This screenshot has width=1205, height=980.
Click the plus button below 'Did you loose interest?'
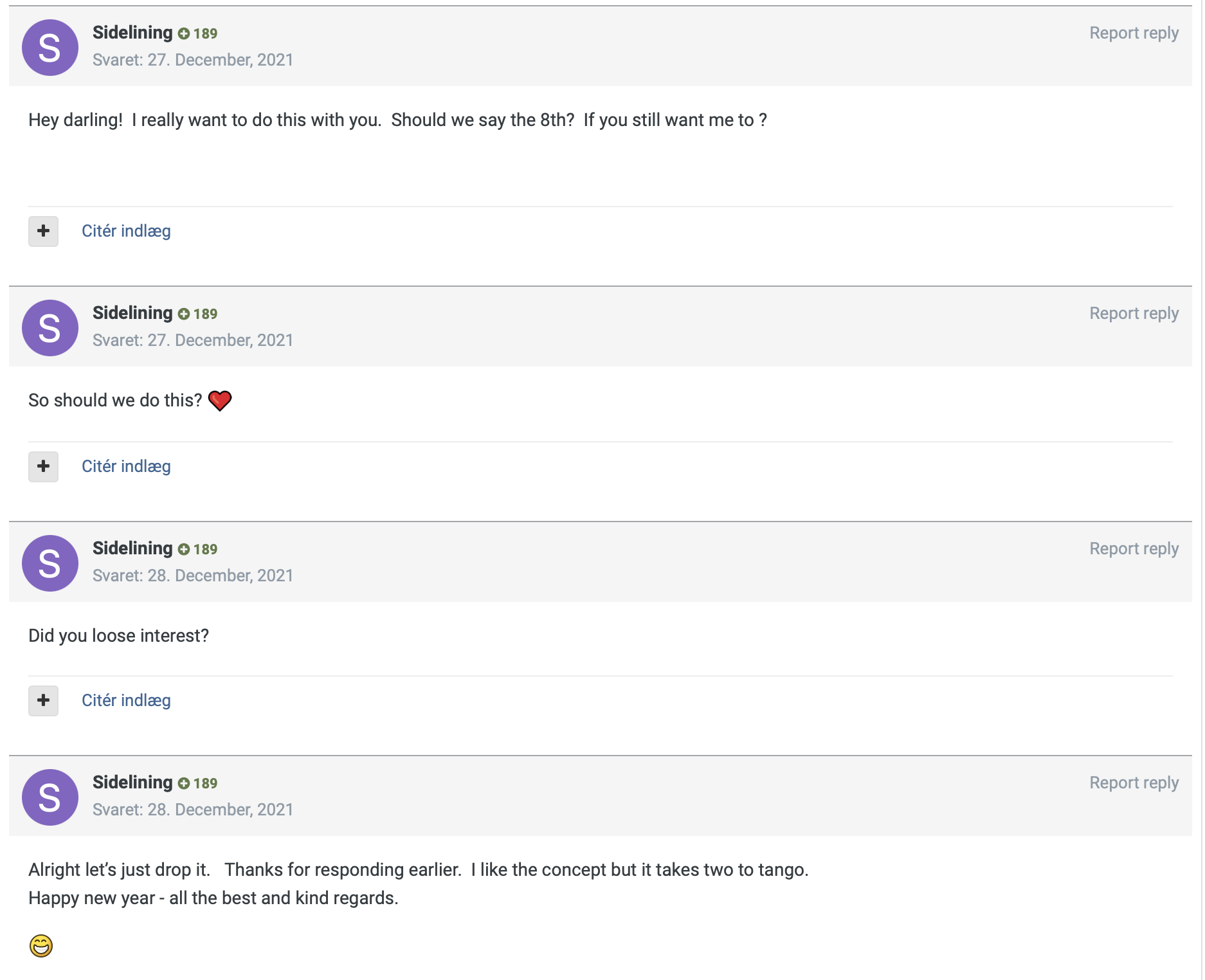[43, 700]
